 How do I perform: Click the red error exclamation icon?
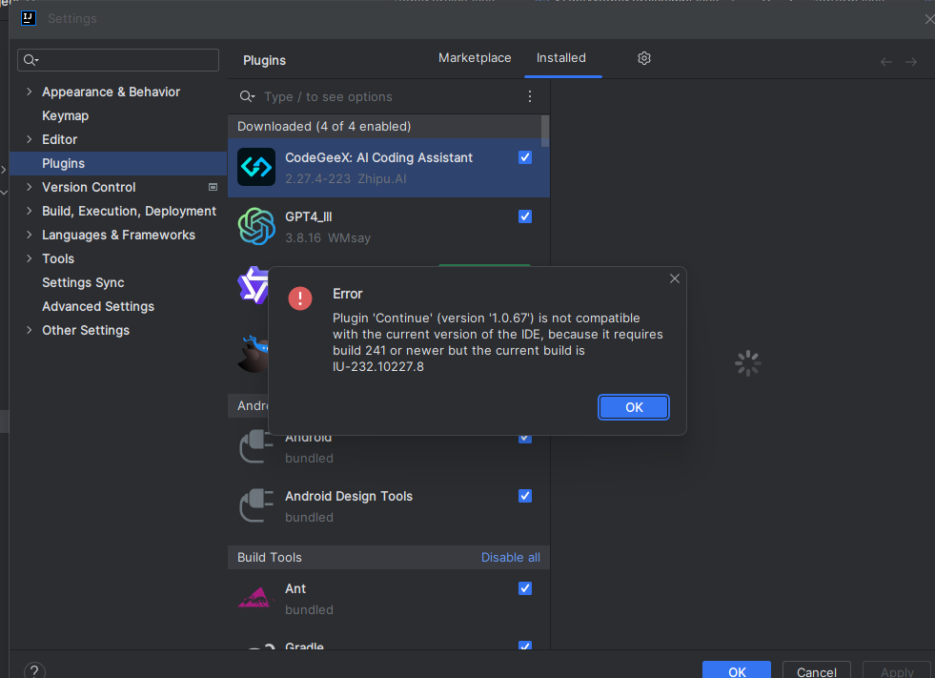300,298
